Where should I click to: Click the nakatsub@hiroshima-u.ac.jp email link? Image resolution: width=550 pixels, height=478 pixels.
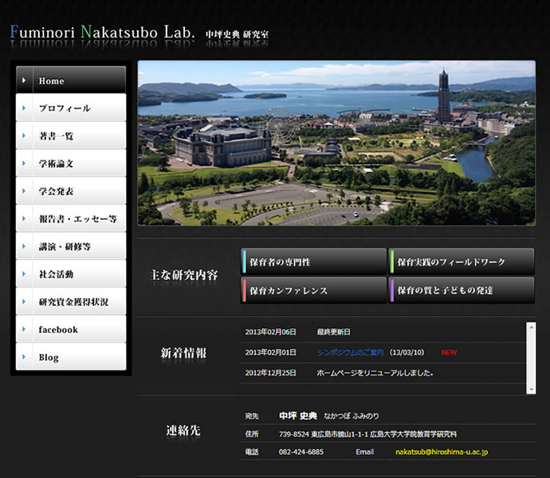[x=442, y=452]
